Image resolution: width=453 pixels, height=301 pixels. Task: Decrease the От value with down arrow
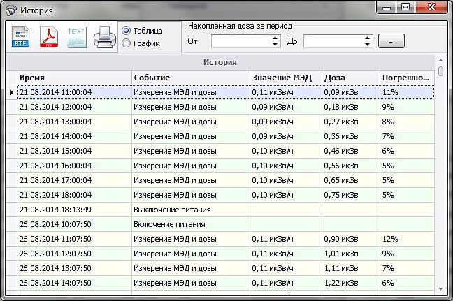click(275, 45)
